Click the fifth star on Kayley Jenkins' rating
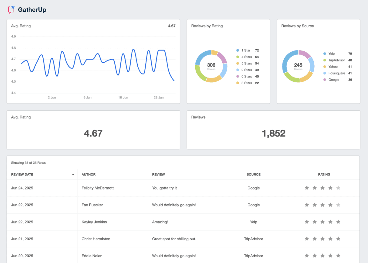 (x=339, y=222)
